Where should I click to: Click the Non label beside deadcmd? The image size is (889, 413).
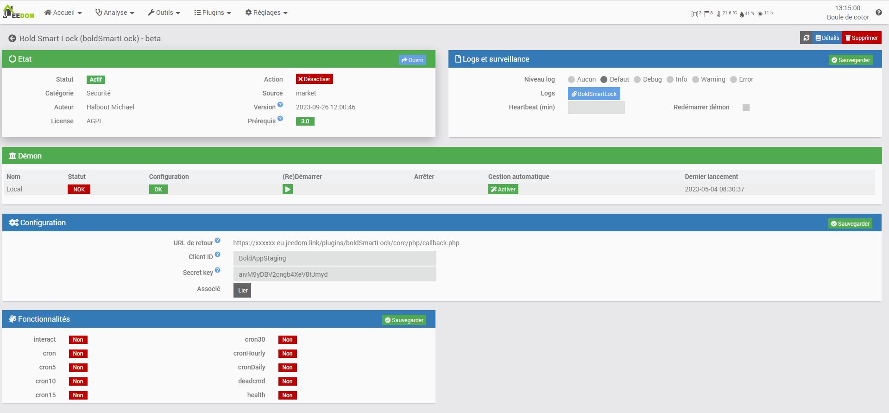(x=287, y=381)
